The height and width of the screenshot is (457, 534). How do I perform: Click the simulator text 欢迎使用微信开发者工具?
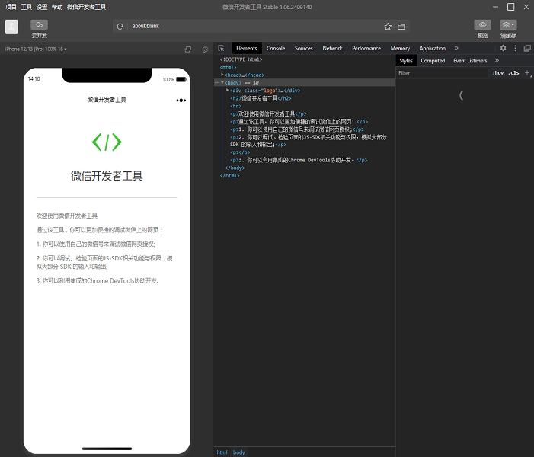67,216
